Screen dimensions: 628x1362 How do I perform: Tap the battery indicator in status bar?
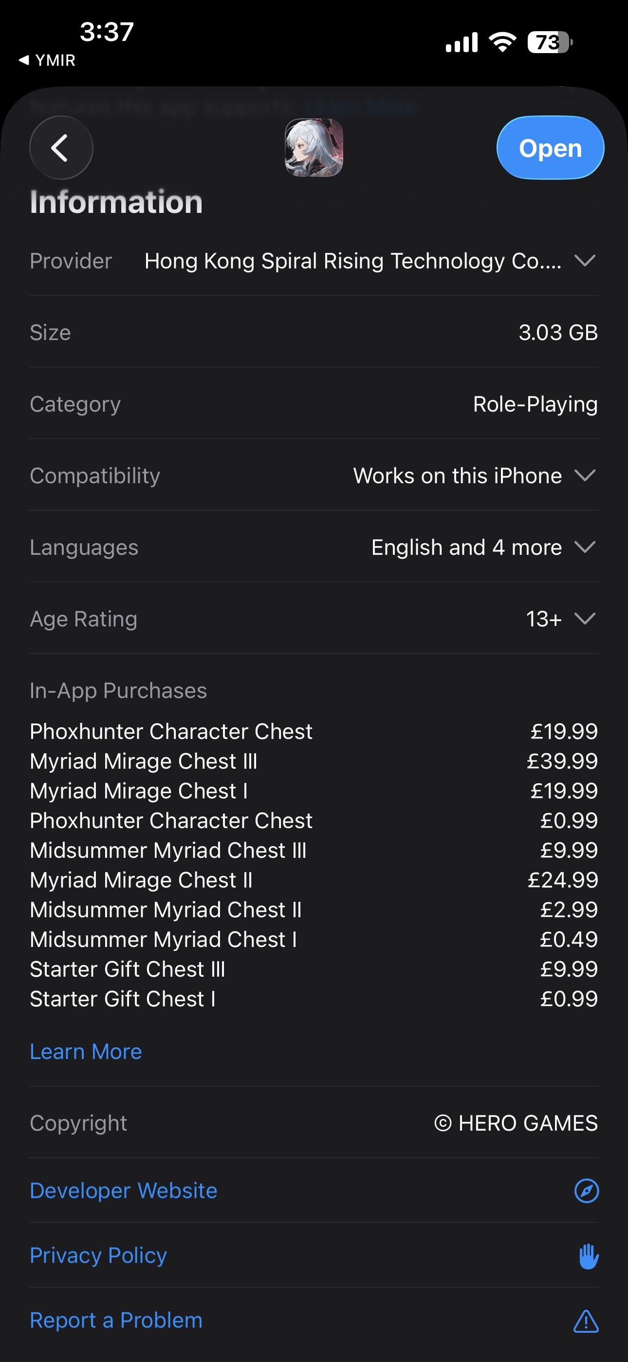click(x=549, y=42)
